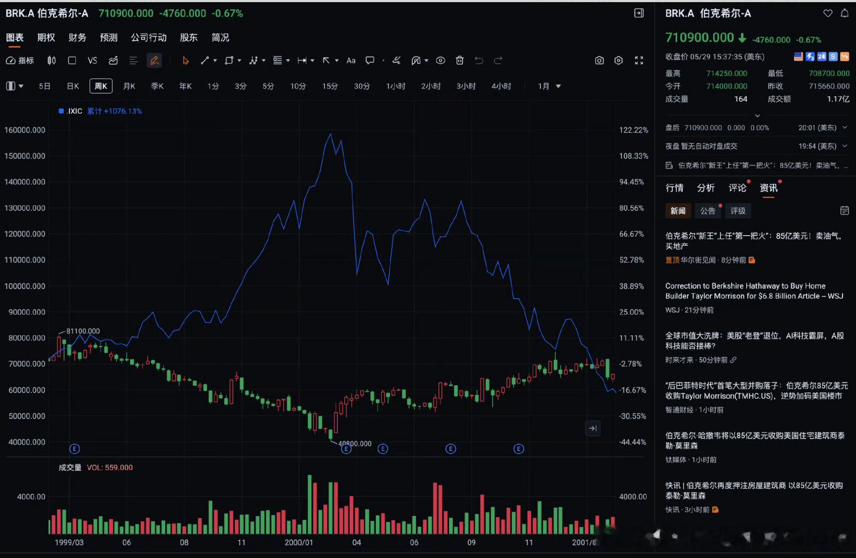The width and height of the screenshot is (856, 558).
Task: Click the blue 24 hour trading badge
Action: (821, 56)
